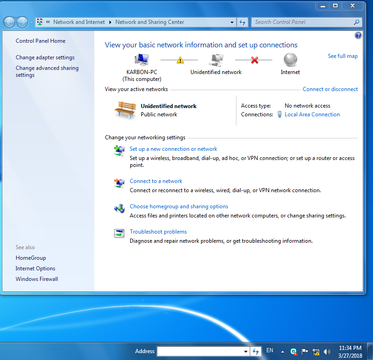Close the Network and Sharing Center window
The height and width of the screenshot is (360, 373).
353,6
